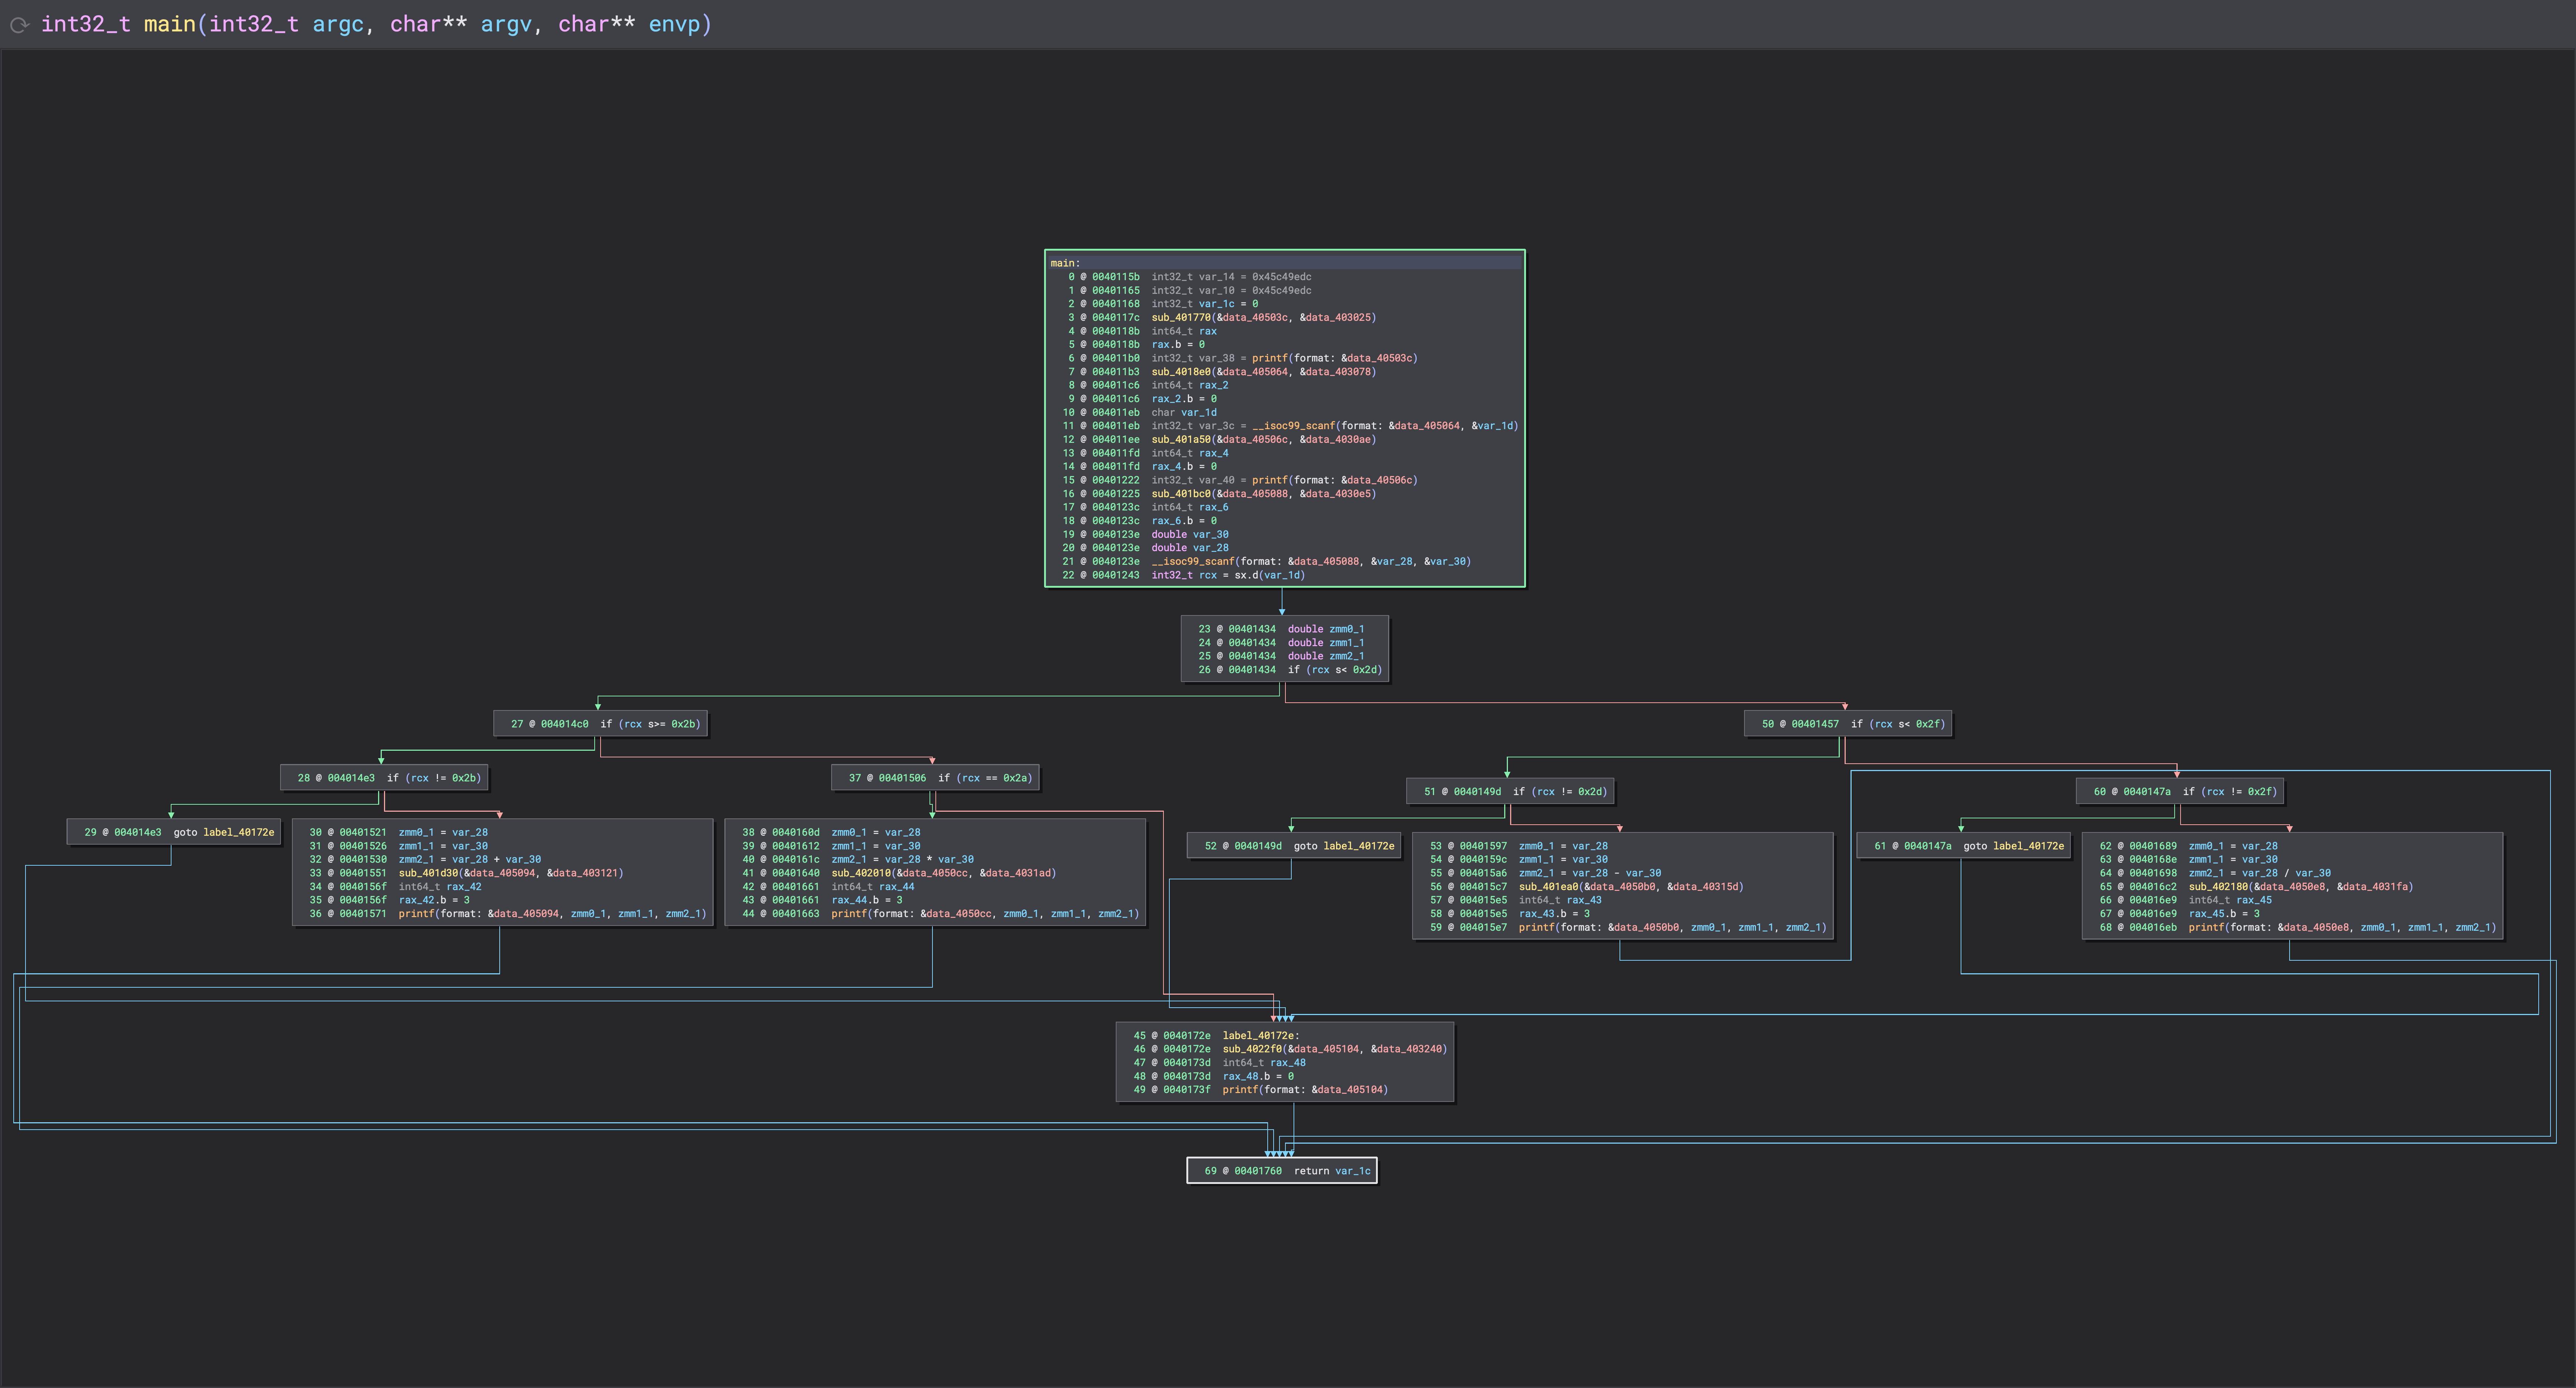Click 'zmm2_1 = var_28 - var_30' on line 55
The height and width of the screenshot is (1388, 2576).
[1590, 873]
